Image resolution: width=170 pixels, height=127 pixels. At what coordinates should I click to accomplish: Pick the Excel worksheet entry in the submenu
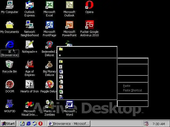click(x=87, y=92)
